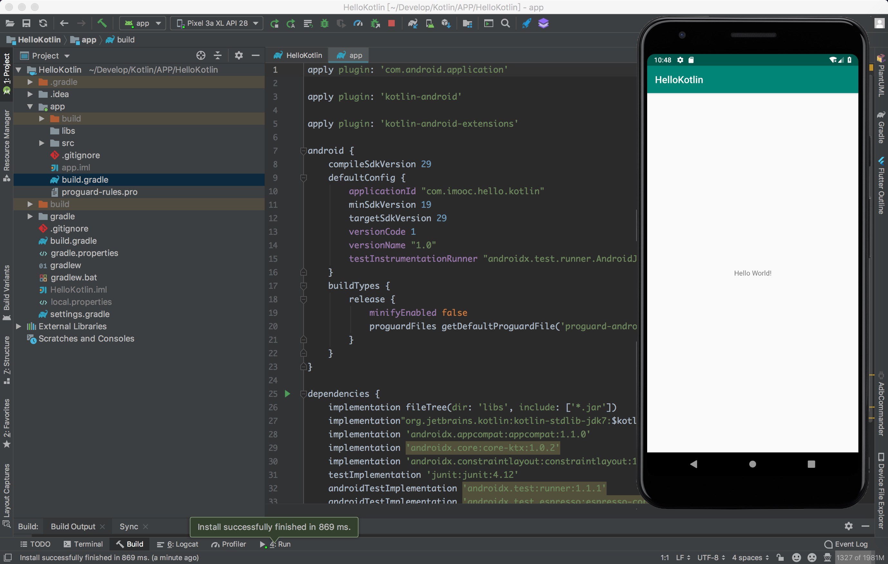The height and width of the screenshot is (564, 888).
Task: Expand the .idea folder
Action: pyautogui.click(x=30, y=94)
